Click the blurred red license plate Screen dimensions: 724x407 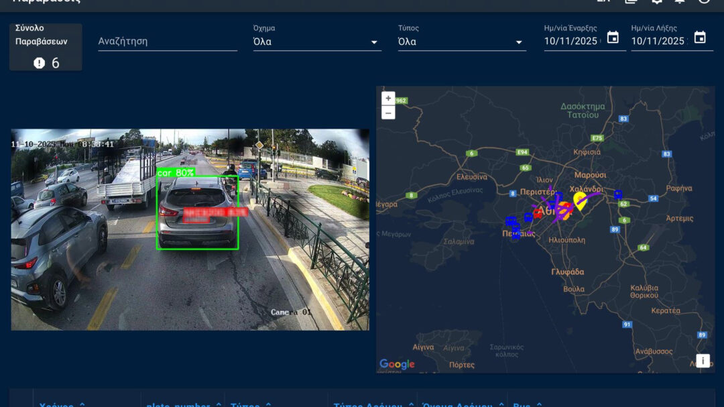point(215,213)
